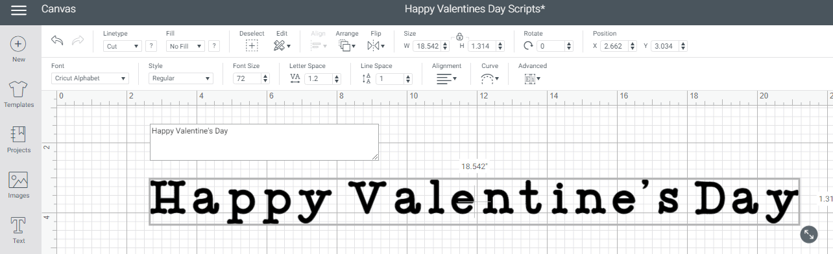Open the No Fill dropdown
The height and width of the screenshot is (254, 833).
click(185, 46)
